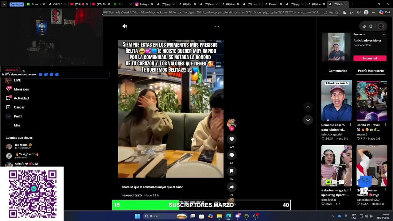Open the browser tab list dropdown
Image resolution: width=393 pixels, height=221 pixels.
tap(4, 4)
